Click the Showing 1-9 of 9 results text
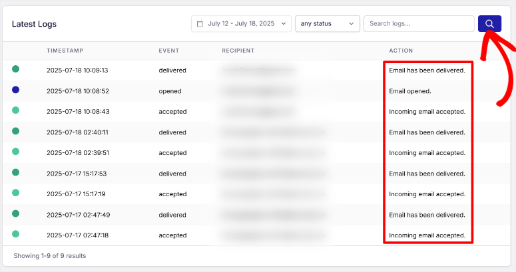The width and height of the screenshot is (516, 272). 50,256
